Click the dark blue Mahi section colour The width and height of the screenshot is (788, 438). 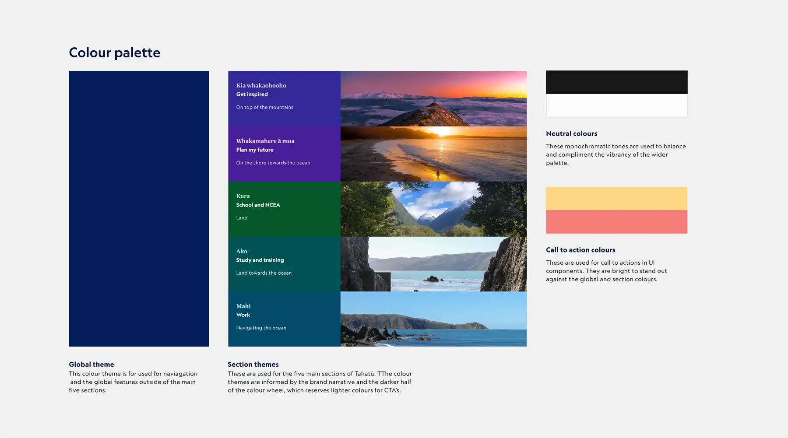[284, 319]
